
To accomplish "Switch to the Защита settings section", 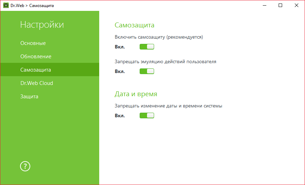I will [50, 97].
